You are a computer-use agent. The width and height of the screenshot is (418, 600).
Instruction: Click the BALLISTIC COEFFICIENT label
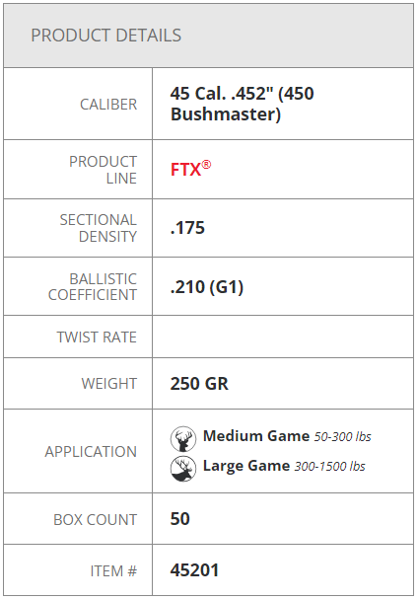[93, 286]
